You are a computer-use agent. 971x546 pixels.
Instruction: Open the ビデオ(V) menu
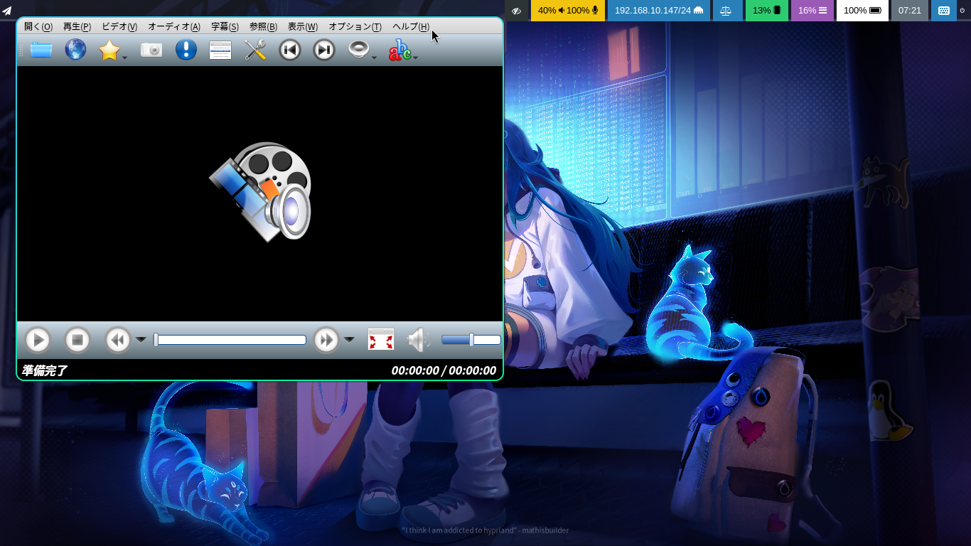pyautogui.click(x=119, y=26)
